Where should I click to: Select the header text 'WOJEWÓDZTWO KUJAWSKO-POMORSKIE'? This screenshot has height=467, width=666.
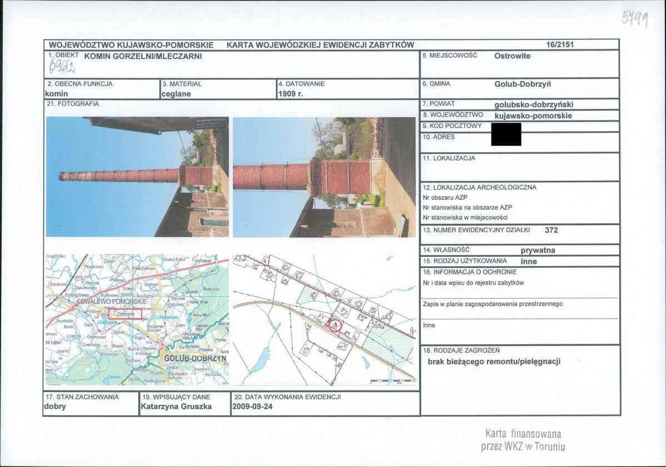[x=131, y=45]
